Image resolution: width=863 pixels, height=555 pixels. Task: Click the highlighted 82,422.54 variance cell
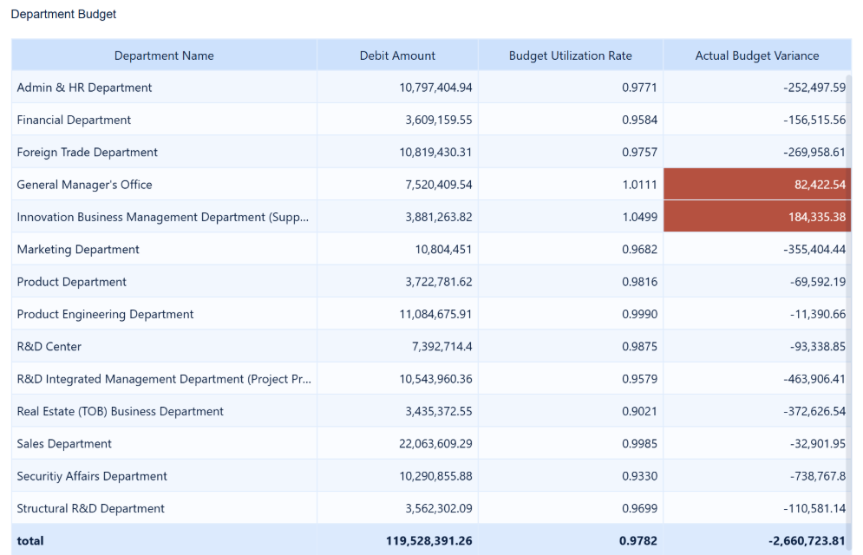coord(755,185)
